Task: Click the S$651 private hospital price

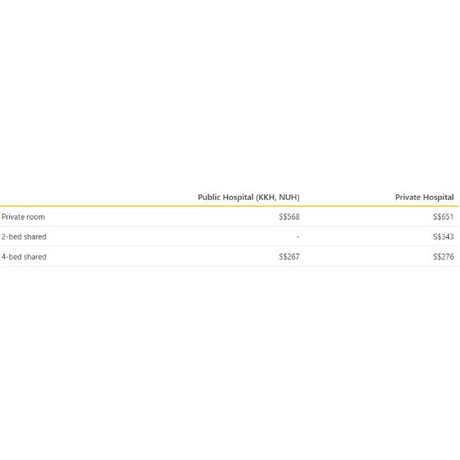Action: [443, 217]
